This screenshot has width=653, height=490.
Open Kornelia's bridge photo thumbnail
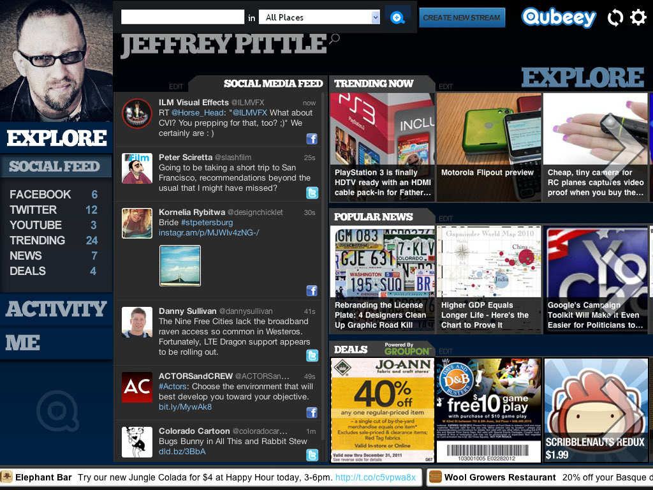pyautogui.click(x=180, y=265)
